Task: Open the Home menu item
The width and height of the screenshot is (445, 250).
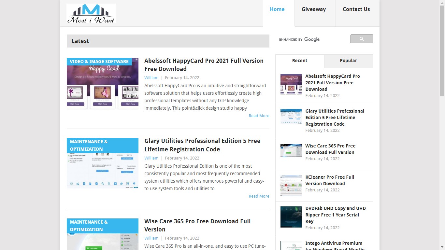Action: pos(277,9)
